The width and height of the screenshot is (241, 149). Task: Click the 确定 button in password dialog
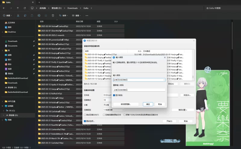(148, 104)
